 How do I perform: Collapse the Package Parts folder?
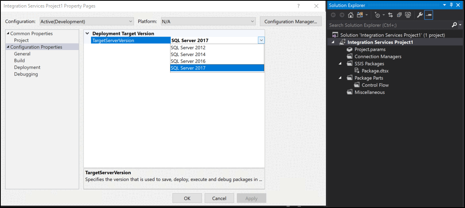[x=340, y=78]
